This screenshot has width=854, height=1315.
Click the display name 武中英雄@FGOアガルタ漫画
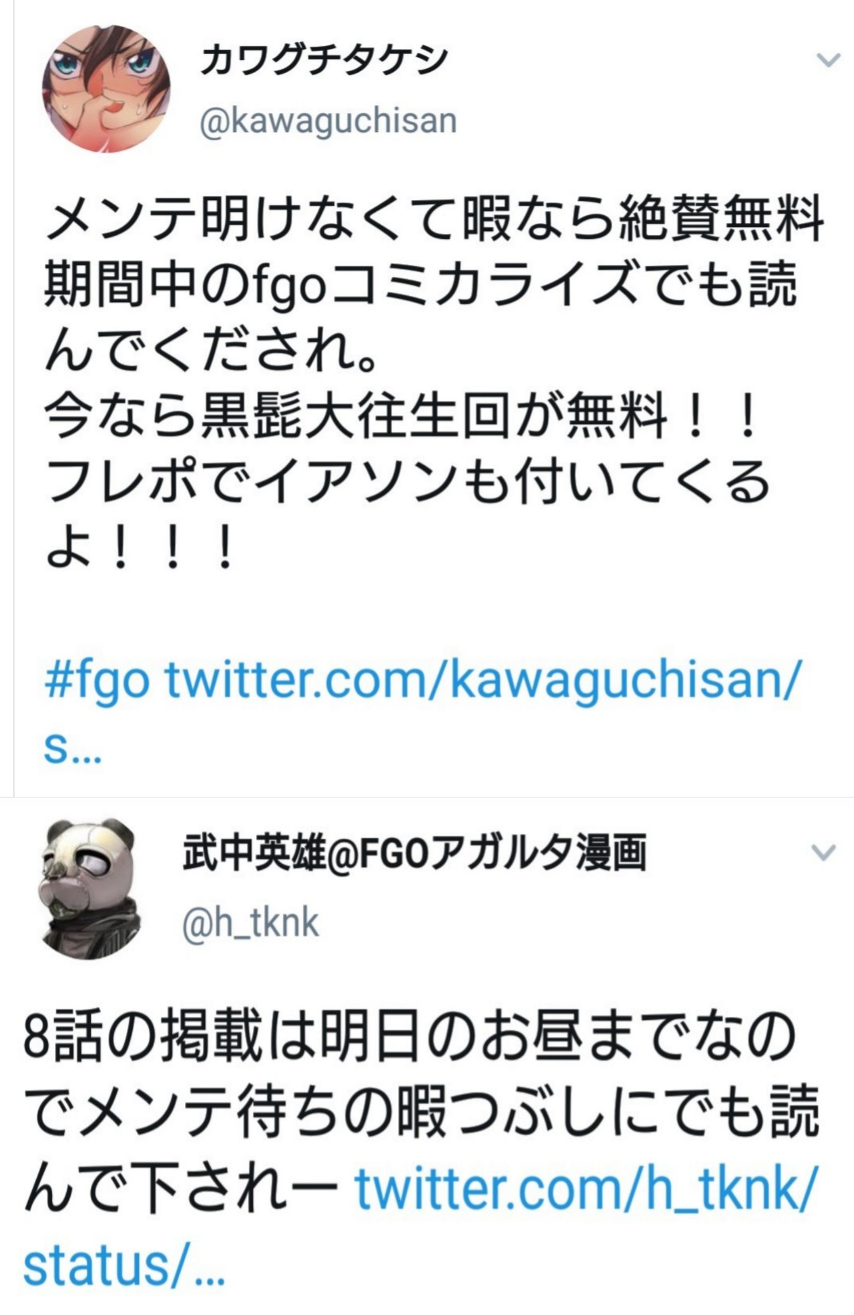click(x=415, y=853)
